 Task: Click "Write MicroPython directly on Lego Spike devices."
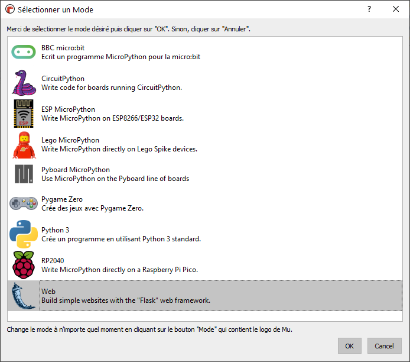pyautogui.click(x=119, y=149)
